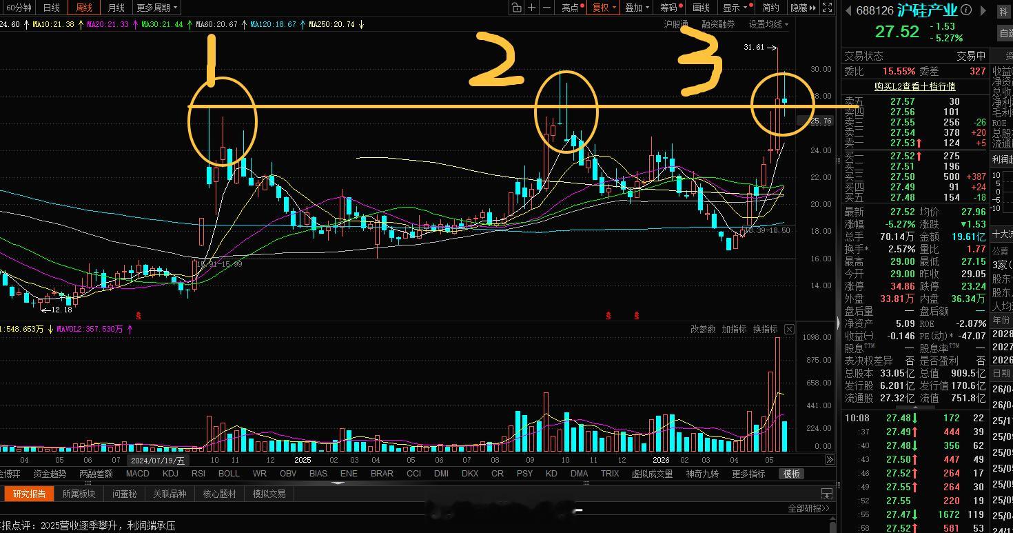This screenshot has height=533, width=1013.
Task: Click 购买L2查看十档行情 link
Action: tap(914, 86)
